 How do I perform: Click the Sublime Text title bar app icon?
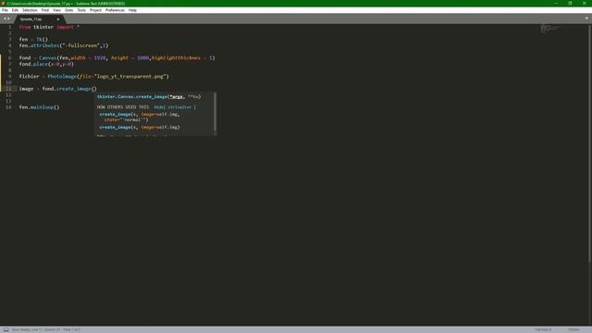pyautogui.click(x=4, y=4)
